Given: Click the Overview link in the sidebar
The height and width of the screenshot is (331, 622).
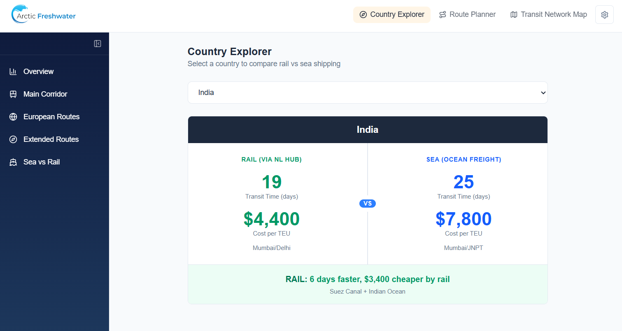Looking at the screenshot, I should tap(38, 71).
